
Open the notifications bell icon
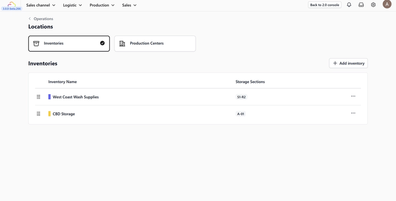[349, 5]
